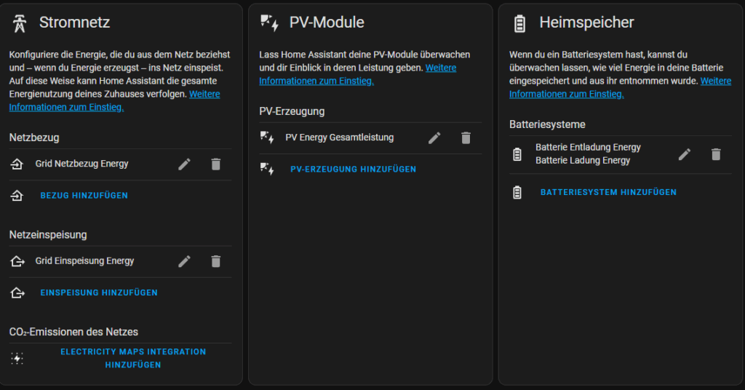Edit the Grid Netzbezug Energy entry
The width and height of the screenshot is (745, 390).
pyautogui.click(x=184, y=164)
